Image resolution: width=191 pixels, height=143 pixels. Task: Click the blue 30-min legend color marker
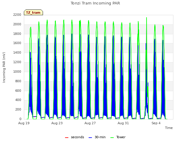click(90, 138)
